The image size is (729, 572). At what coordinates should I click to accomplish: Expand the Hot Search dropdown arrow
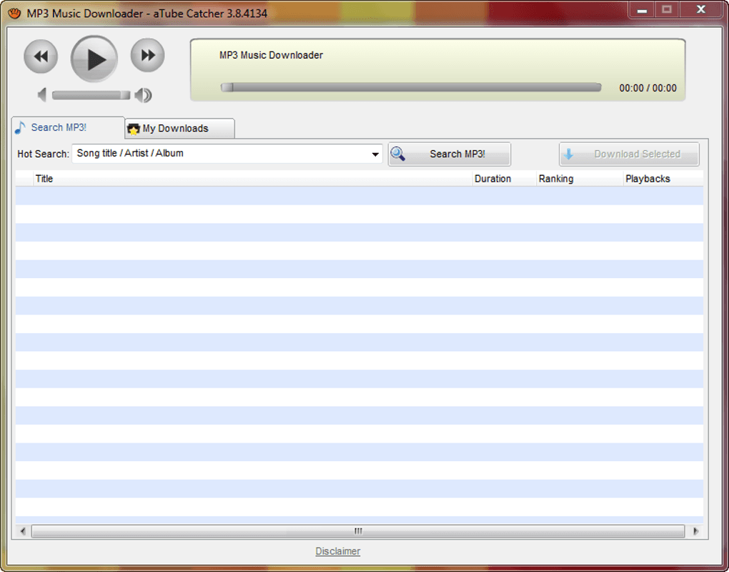(375, 154)
